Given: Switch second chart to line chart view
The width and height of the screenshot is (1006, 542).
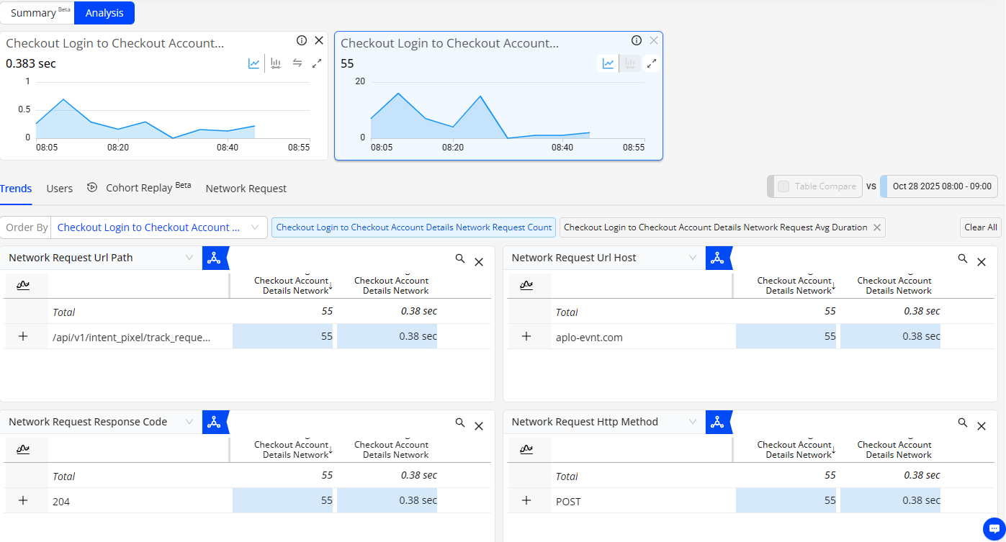Looking at the screenshot, I should click(608, 63).
